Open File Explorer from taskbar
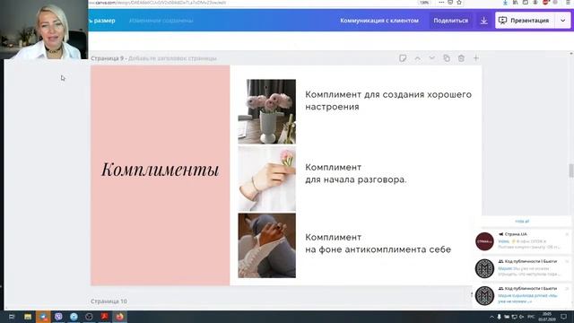This screenshot has width=574, height=323. (28, 317)
